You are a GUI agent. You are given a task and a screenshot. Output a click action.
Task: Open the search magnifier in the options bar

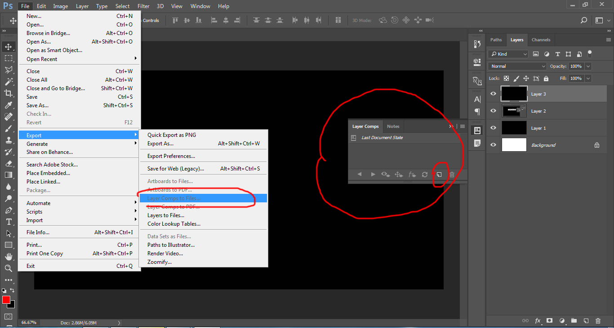584,20
